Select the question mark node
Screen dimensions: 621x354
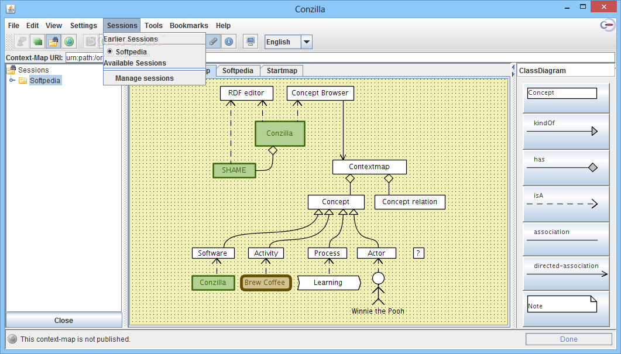[x=418, y=253]
